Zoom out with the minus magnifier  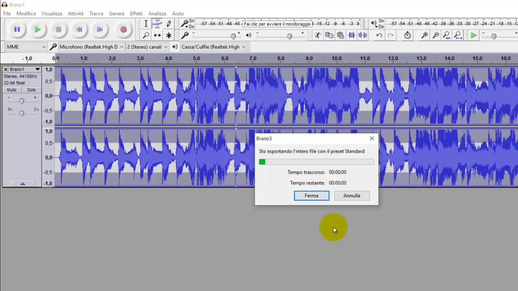coord(436,35)
